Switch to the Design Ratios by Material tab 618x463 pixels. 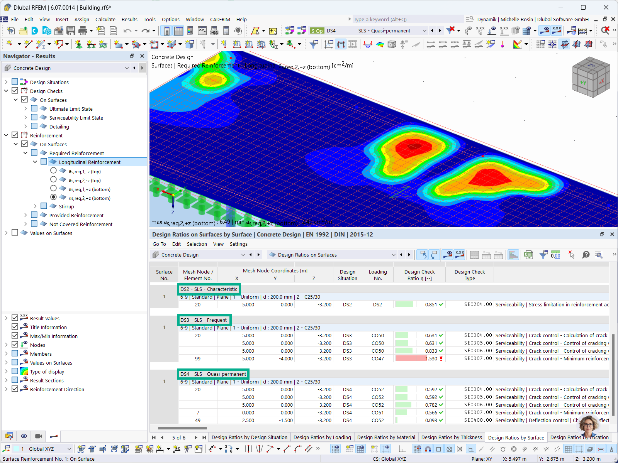click(x=386, y=437)
